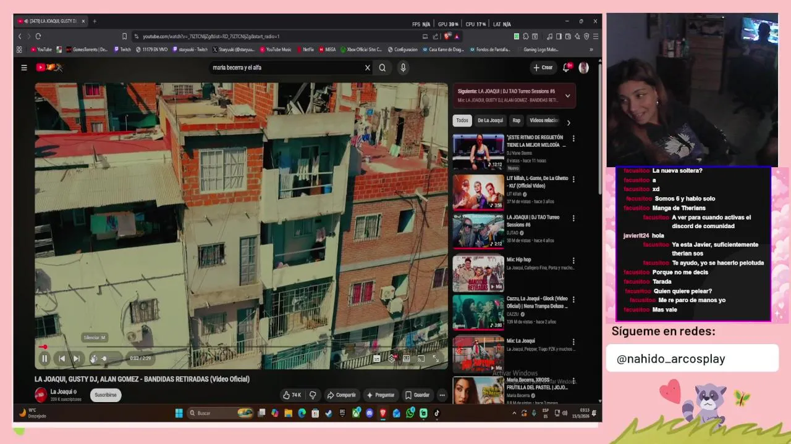Click the Preguntar button
791x444 pixels.
pyautogui.click(x=380, y=395)
